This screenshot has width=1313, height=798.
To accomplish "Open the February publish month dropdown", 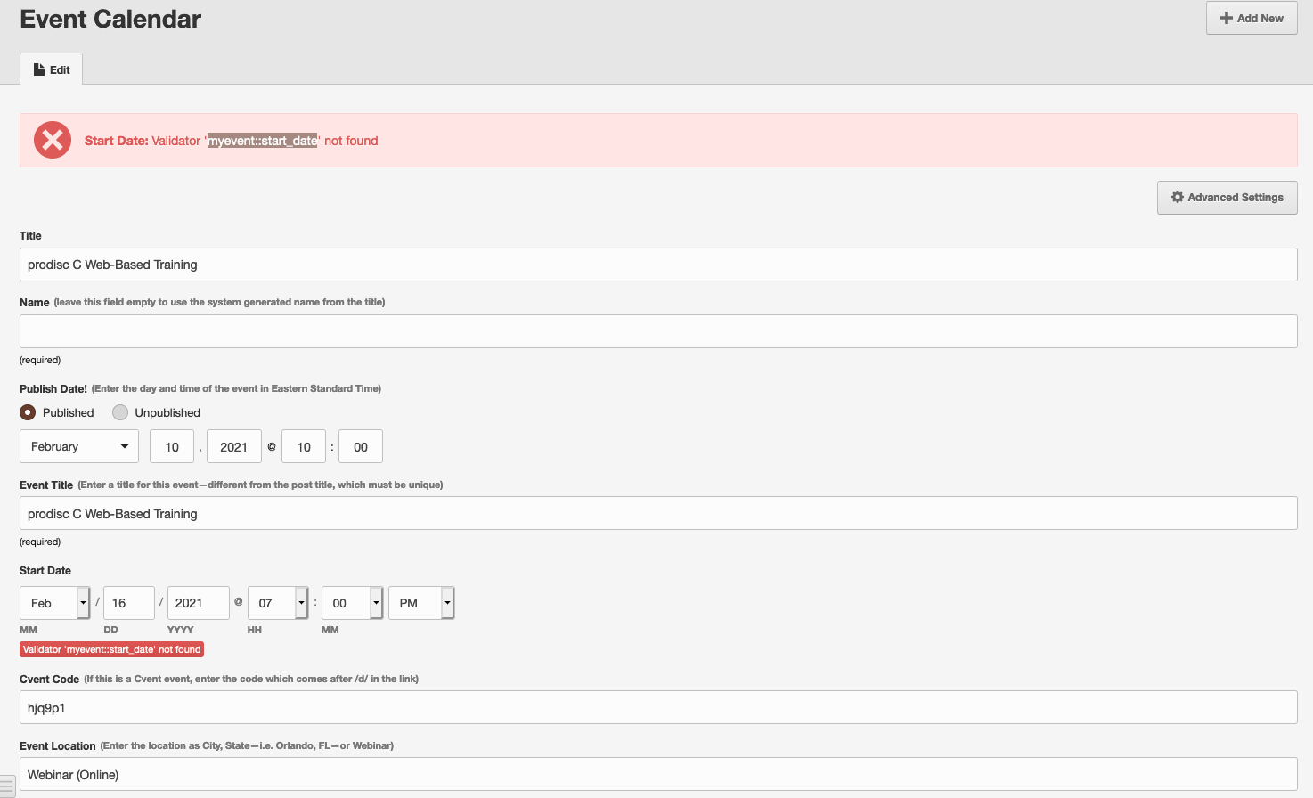I will coord(79,446).
